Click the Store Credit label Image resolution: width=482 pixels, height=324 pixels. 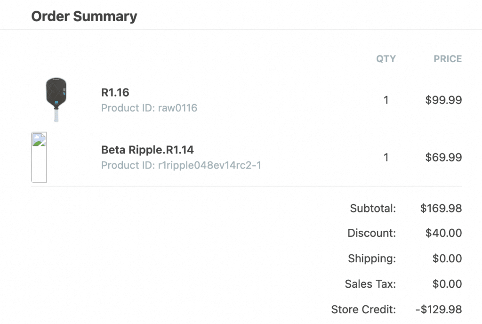click(x=363, y=309)
